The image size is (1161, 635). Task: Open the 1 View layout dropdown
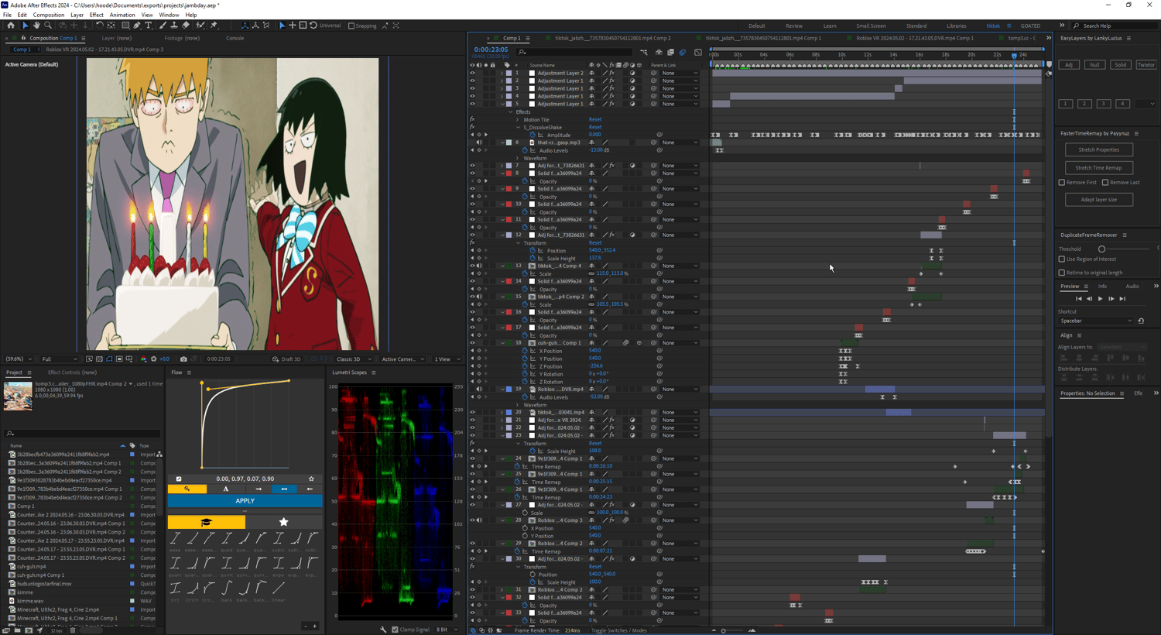pyautogui.click(x=447, y=359)
